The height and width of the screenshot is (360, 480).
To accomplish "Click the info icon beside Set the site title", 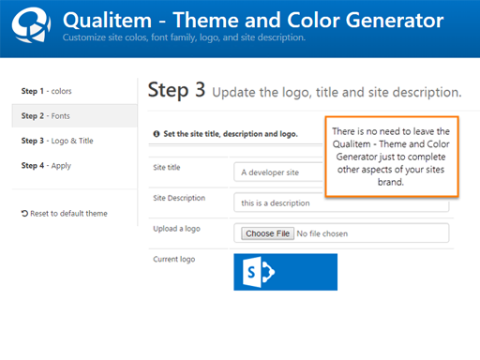I will point(157,134).
